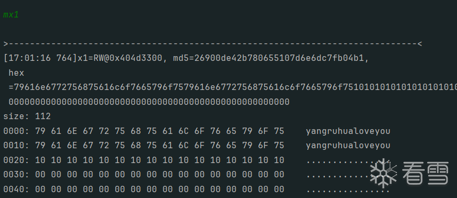This screenshot has height=198, width=457.
Task: Click offset label 0010:
Action: coord(16,146)
